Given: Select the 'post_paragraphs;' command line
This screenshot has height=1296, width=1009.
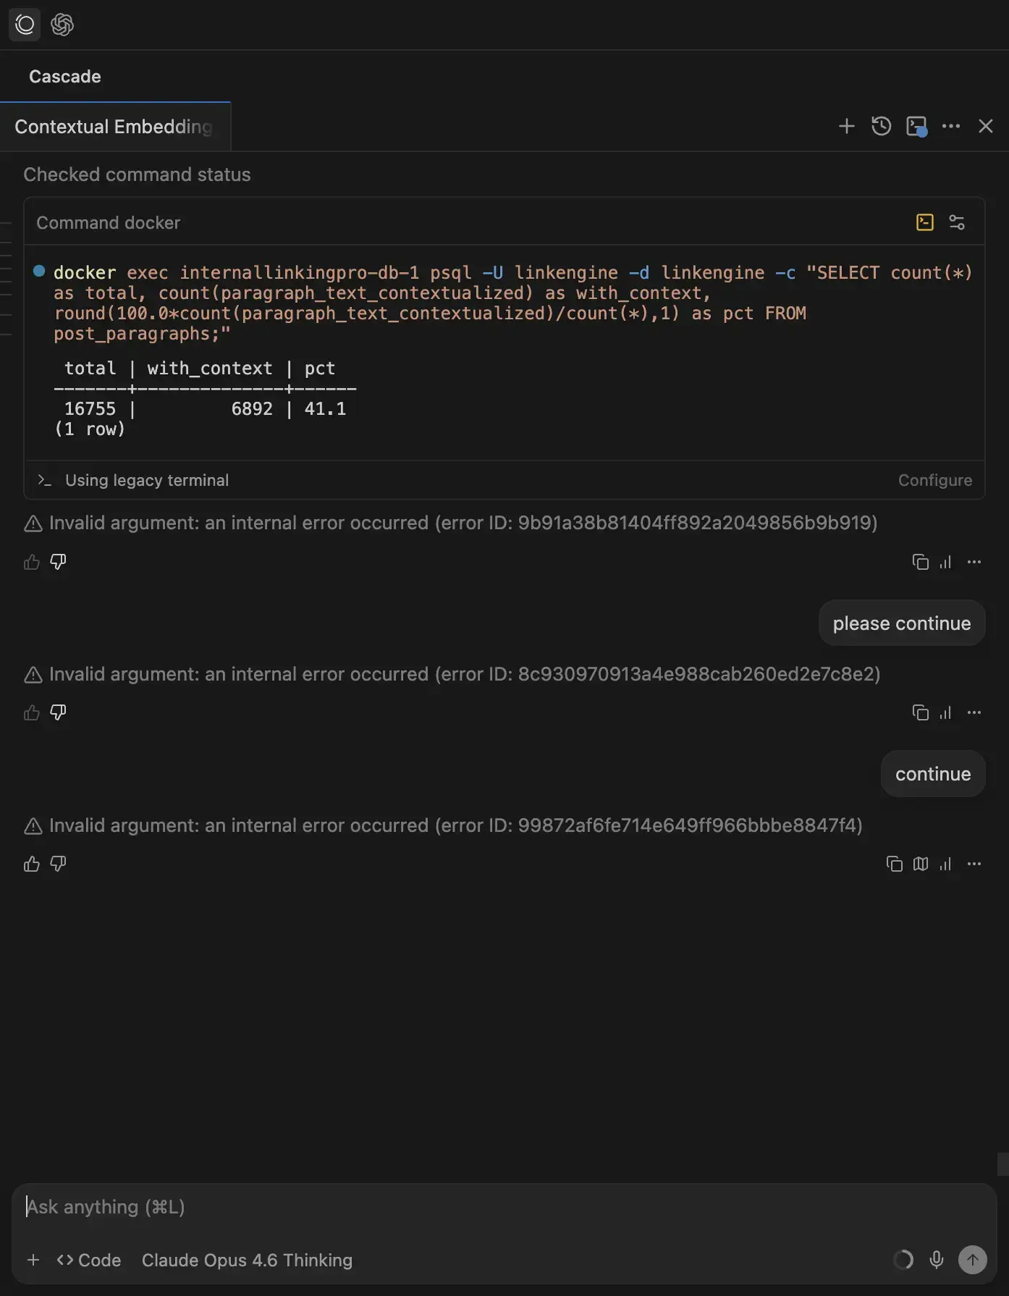Looking at the screenshot, I should point(142,334).
